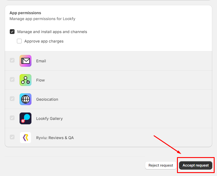Viewport: 217px width, 176px height.
Task: Click the Lookfy Gallery app name
Action: pos(50,118)
